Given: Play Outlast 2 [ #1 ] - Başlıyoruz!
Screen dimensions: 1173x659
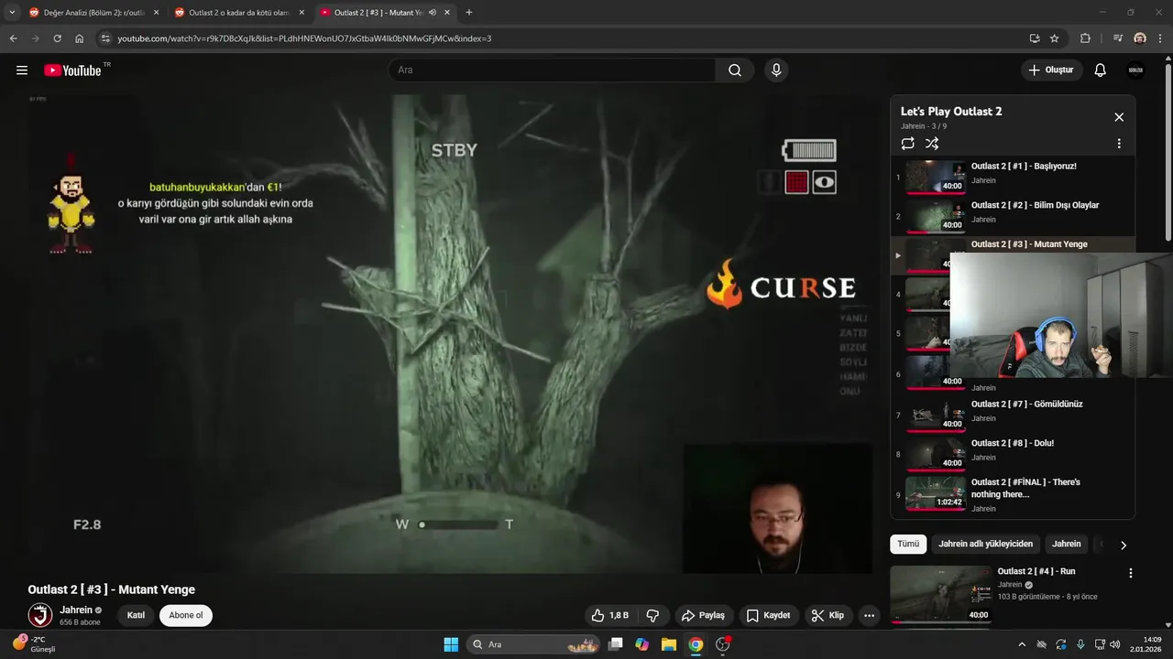Looking at the screenshot, I should point(1013,178).
